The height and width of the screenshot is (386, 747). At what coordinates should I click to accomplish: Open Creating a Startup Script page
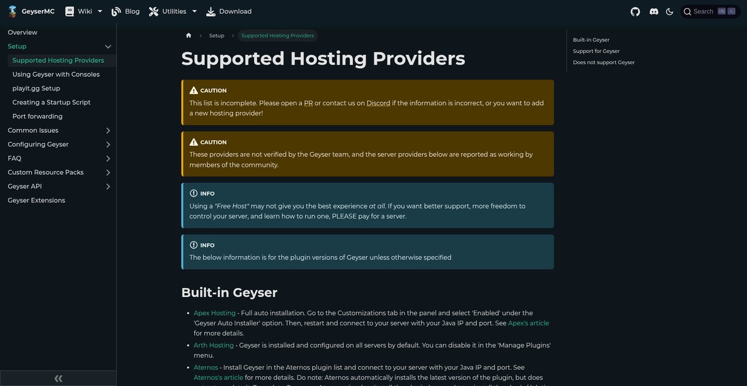pos(51,102)
